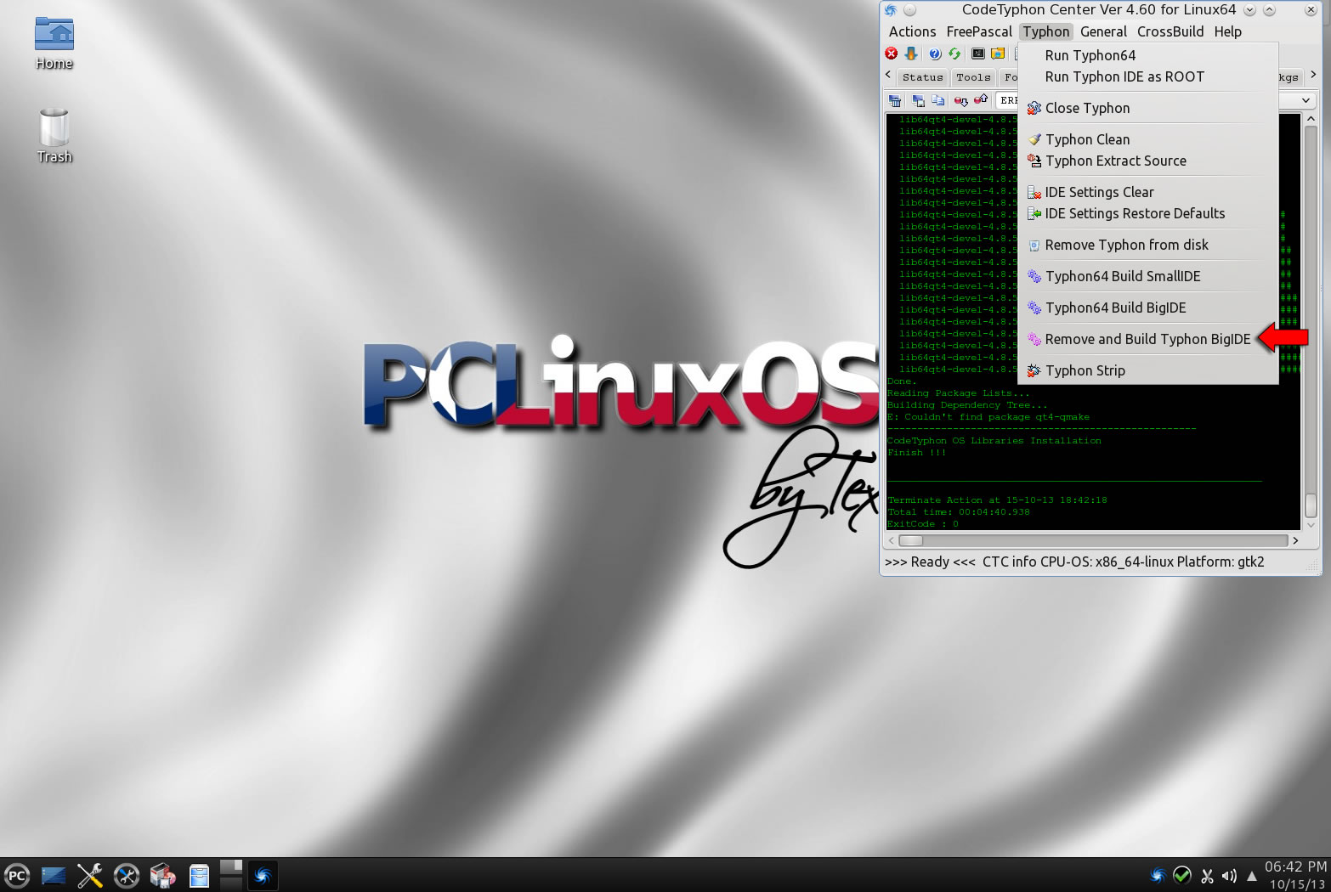Click the green refresh arrows icon
1331x892 pixels.
954,54
